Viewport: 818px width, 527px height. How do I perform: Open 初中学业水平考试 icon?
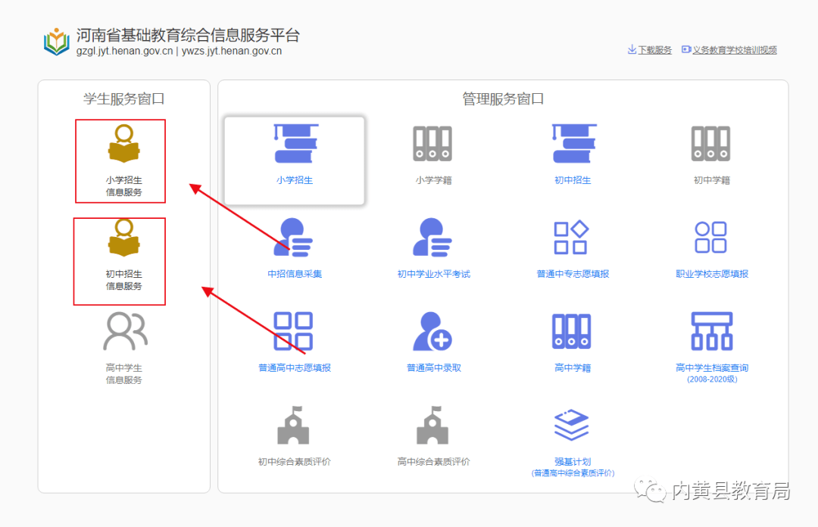pos(432,238)
